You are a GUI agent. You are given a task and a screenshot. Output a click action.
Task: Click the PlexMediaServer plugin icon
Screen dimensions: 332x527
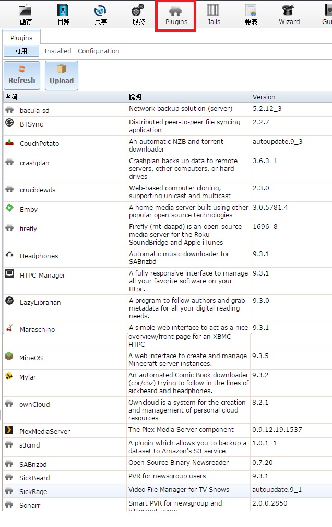click(x=9, y=430)
